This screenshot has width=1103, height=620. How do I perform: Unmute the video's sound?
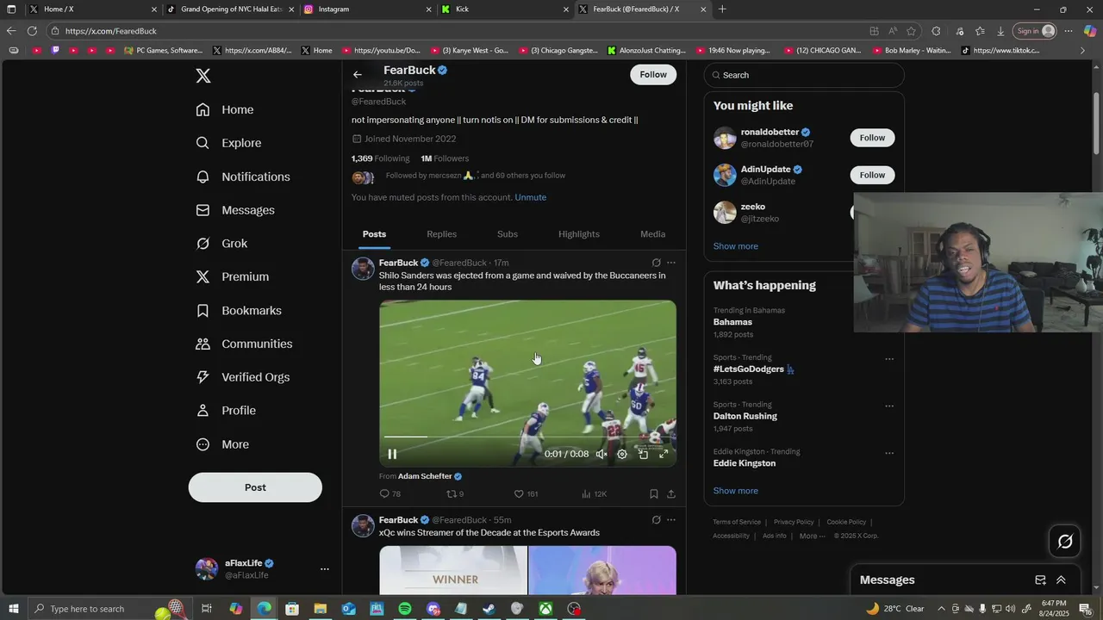[x=601, y=454]
